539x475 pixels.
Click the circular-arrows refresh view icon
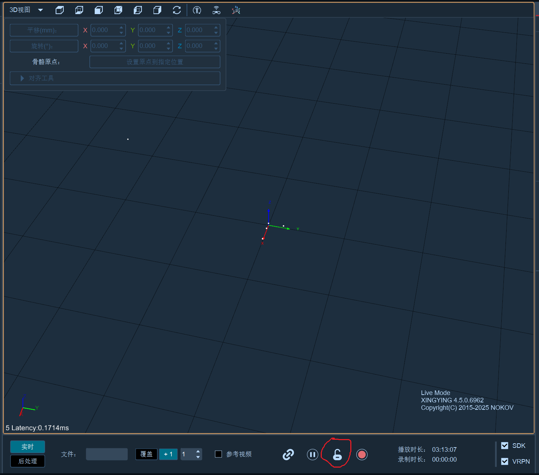(177, 10)
